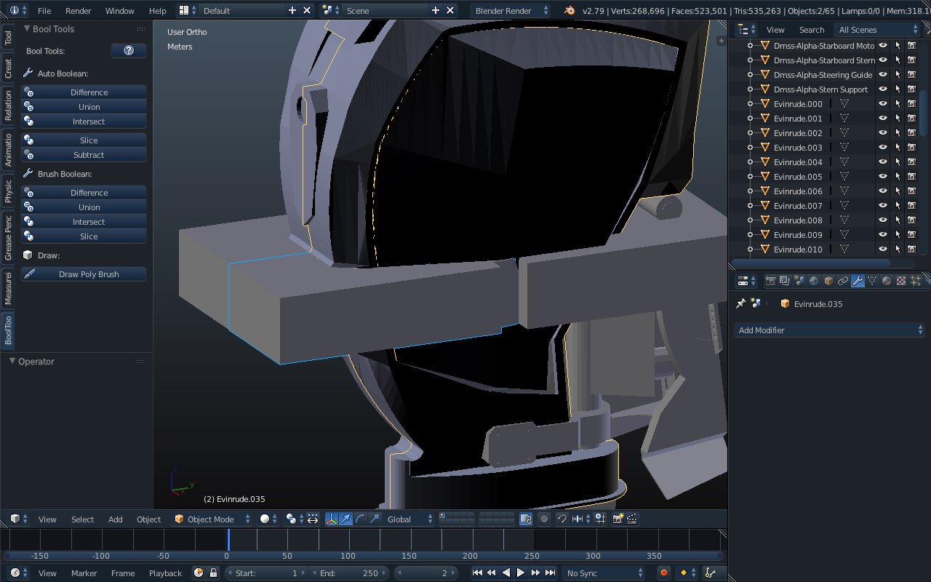
Task: Collapse the Bool Tools panel triangle
Action: tap(27, 28)
